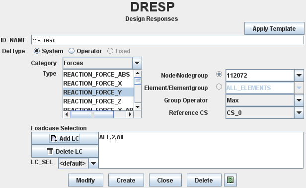Click the Type list vertical scrollbar thumb

point(138,81)
